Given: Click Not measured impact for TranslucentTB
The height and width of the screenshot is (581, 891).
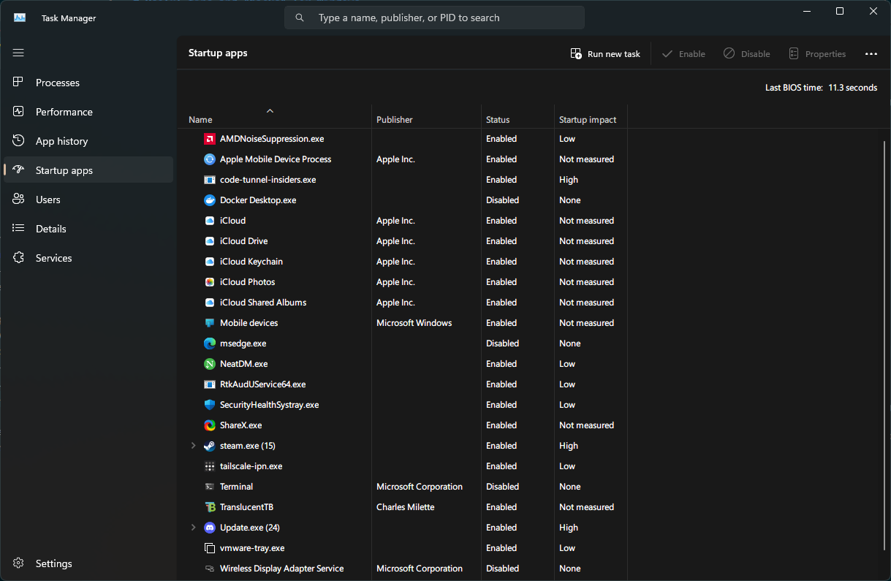Looking at the screenshot, I should (x=586, y=507).
